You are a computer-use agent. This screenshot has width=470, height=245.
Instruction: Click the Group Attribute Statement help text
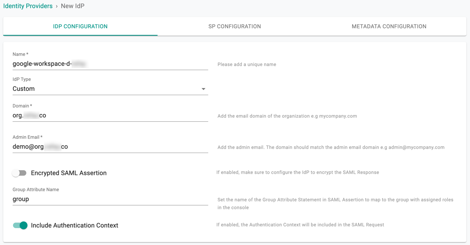(x=335, y=204)
